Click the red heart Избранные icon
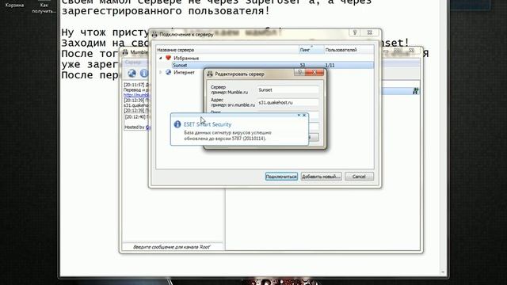 point(168,58)
